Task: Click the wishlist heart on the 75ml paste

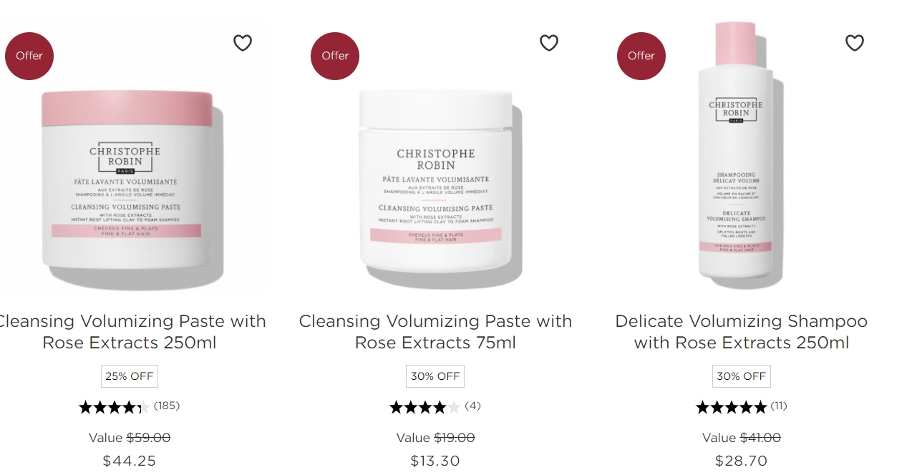Action: click(549, 43)
